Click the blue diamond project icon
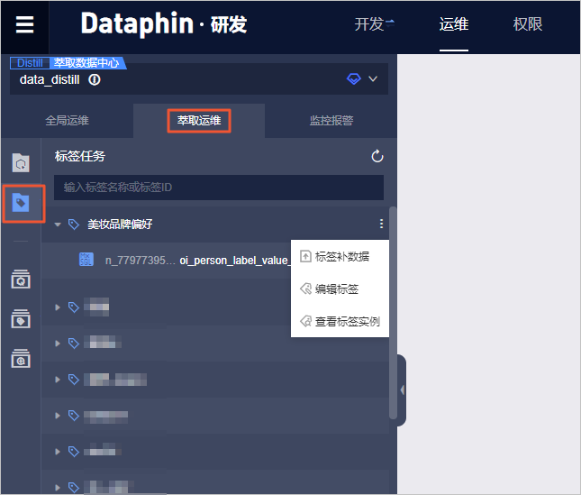This screenshot has height=495, width=581. point(354,78)
